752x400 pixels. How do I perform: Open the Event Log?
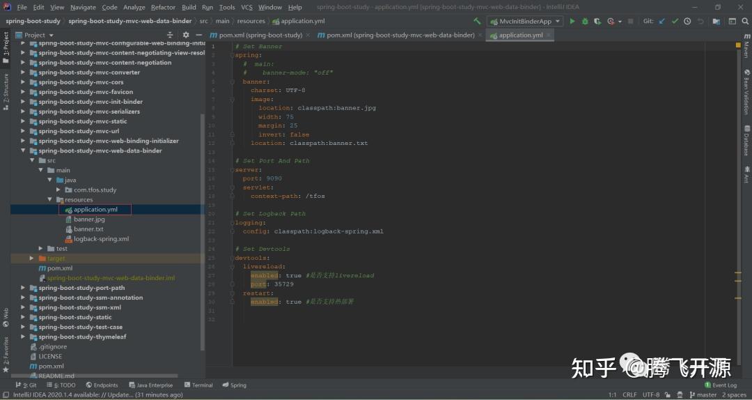[721, 385]
